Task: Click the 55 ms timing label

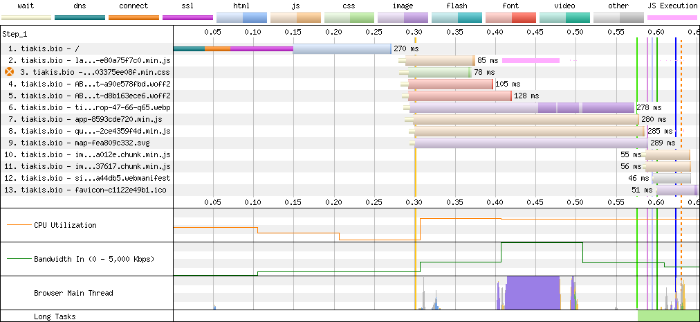Action: pyautogui.click(x=631, y=154)
